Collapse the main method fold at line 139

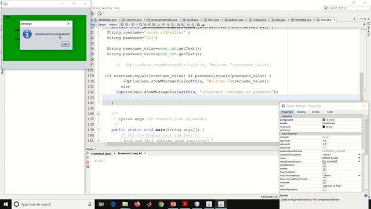(x=99, y=130)
